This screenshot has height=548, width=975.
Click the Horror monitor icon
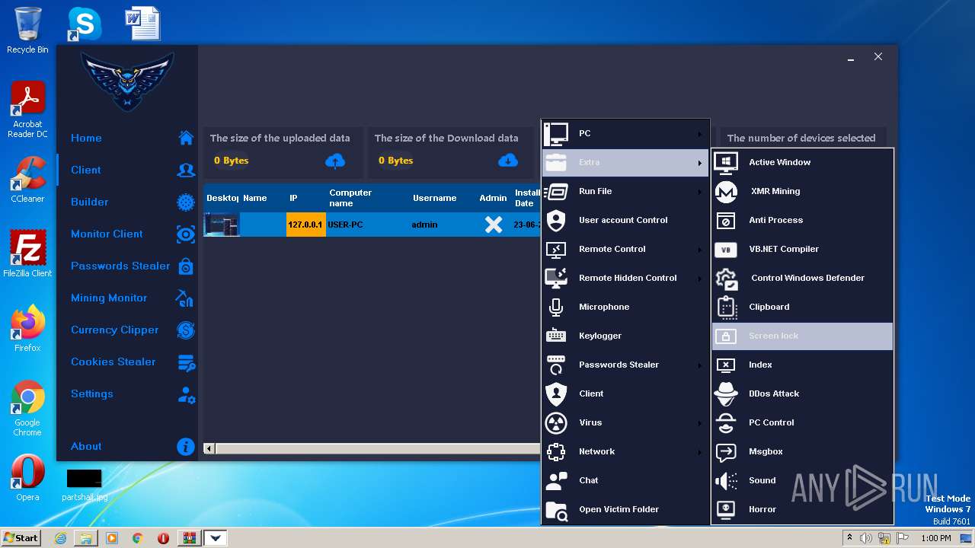pyautogui.click(x=727, y=509)
